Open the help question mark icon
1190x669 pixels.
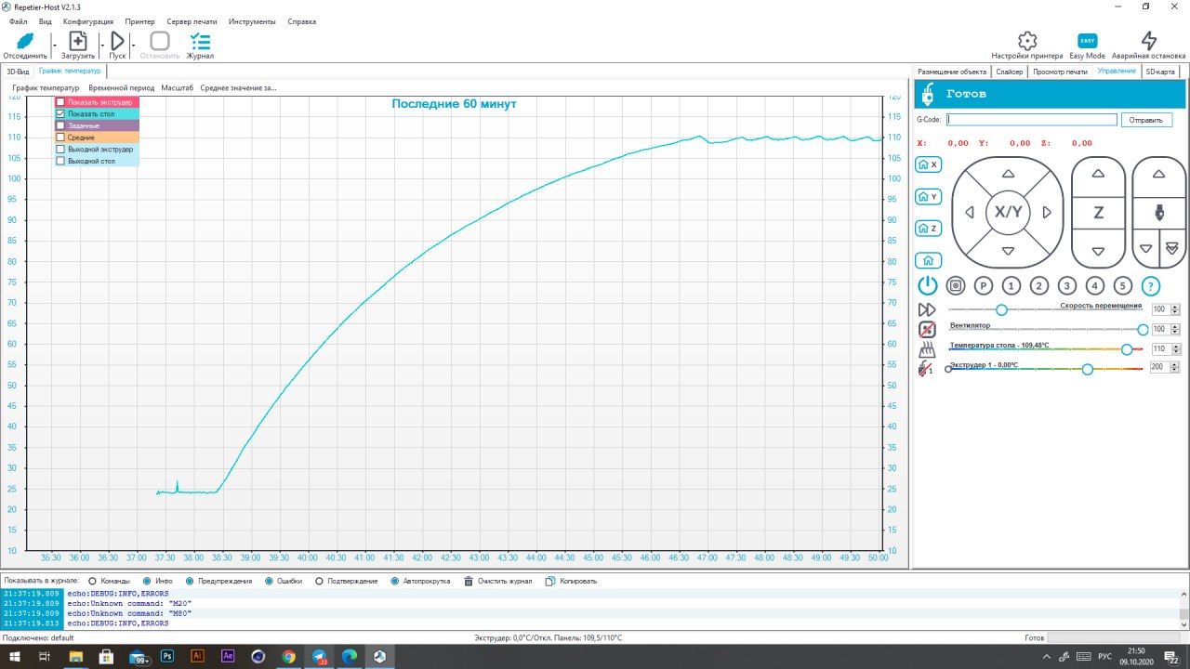point(1151,286)
